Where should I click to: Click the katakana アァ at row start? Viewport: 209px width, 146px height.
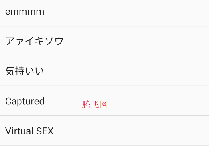pos(15,41)
